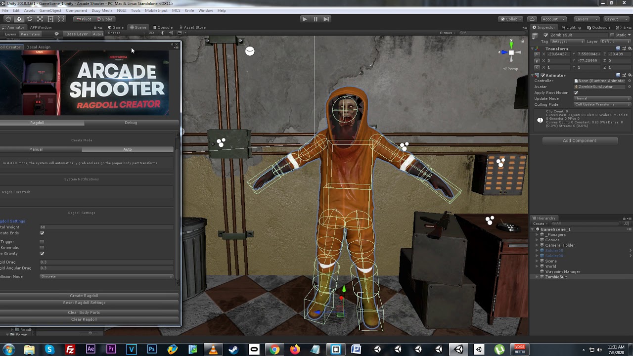
Task: Select the Move tool in Unity toolbar
Action: click(x=19, y=19)
